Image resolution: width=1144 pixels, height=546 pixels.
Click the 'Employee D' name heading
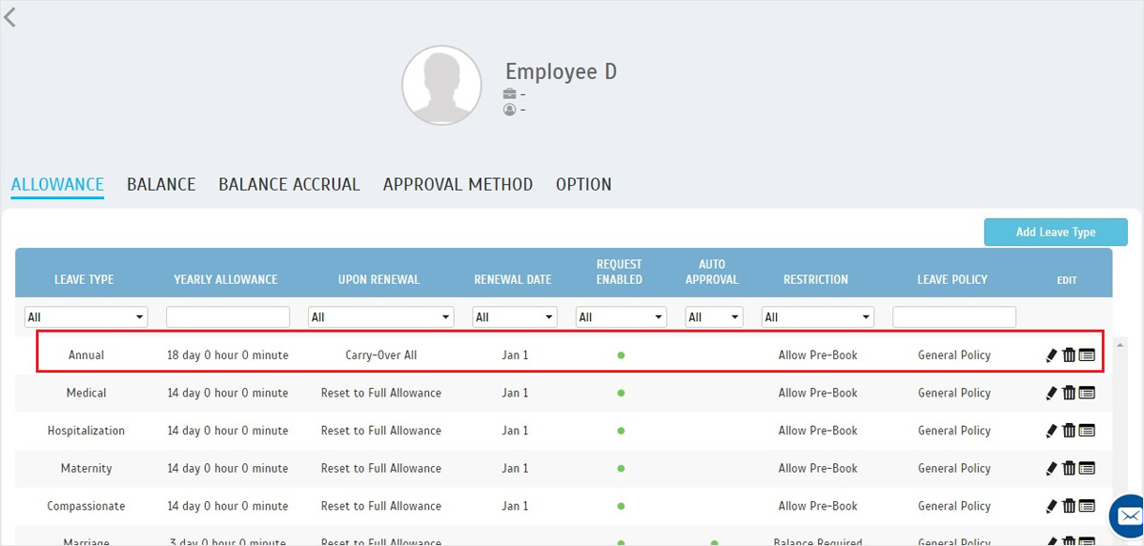(561, 71)
